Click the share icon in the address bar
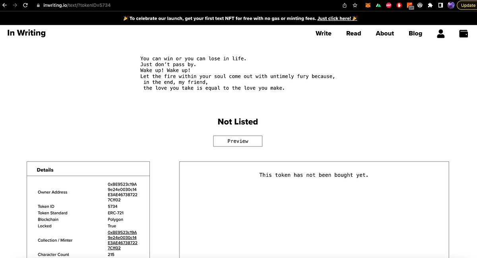Screen dimensions: 477x258 click(344, 5)
